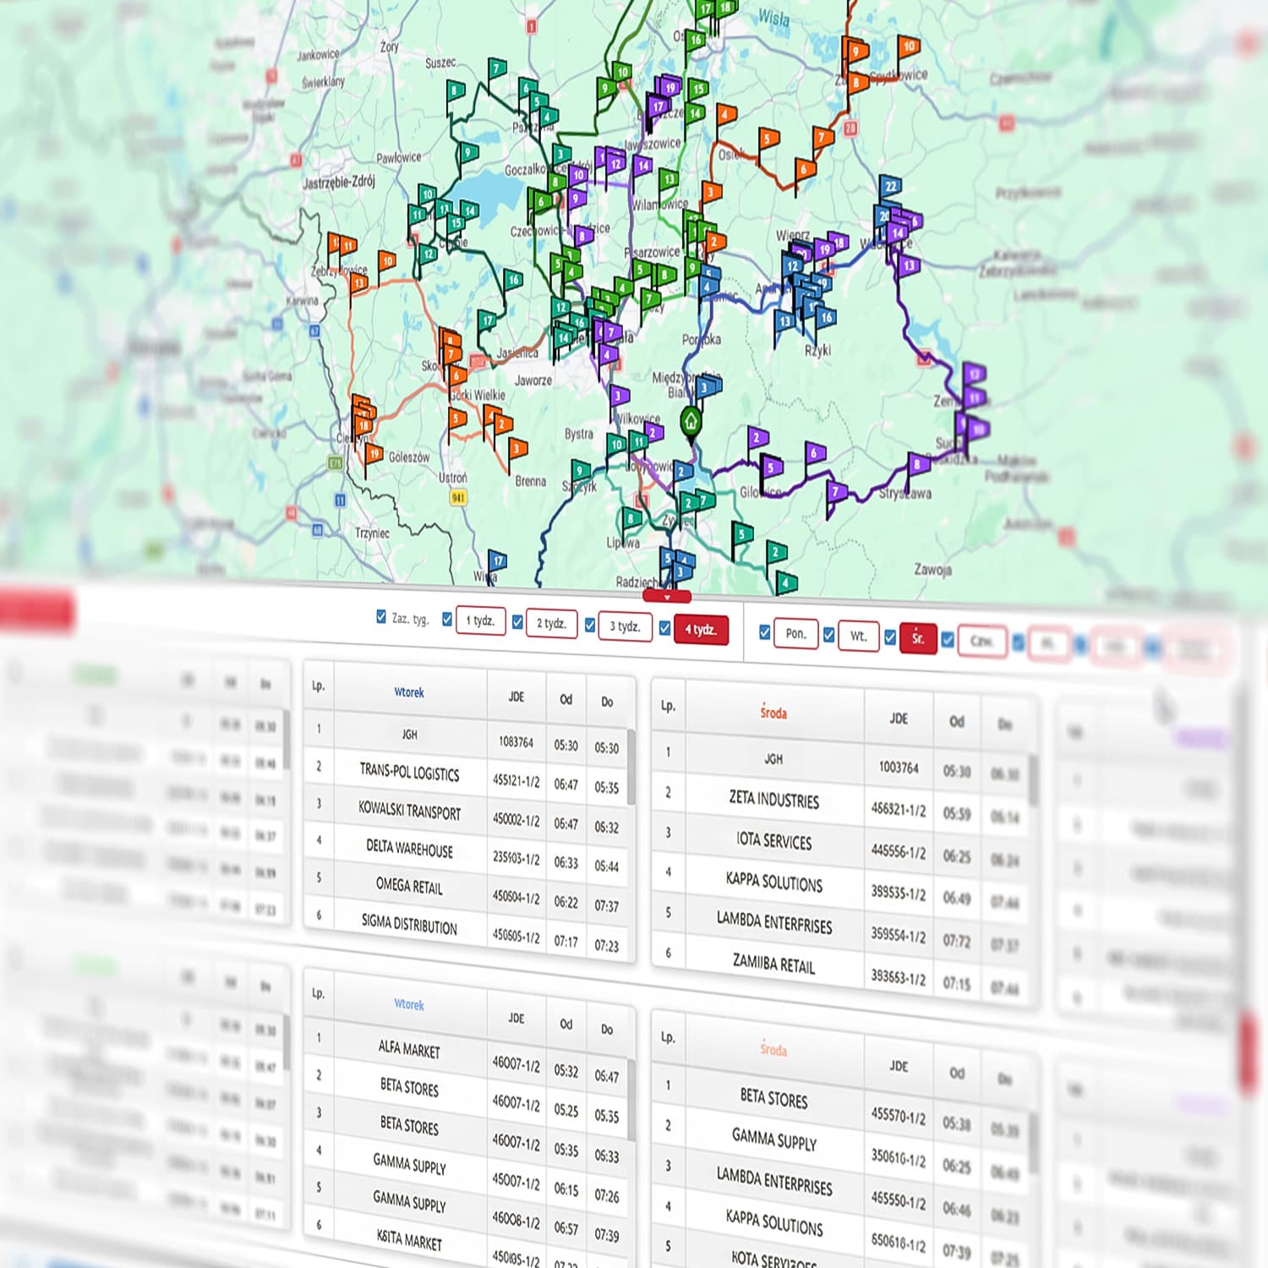Toggle the checkbox beside Pon.
Viewport: 1268px width, 1268px height.
click(764, 632)
